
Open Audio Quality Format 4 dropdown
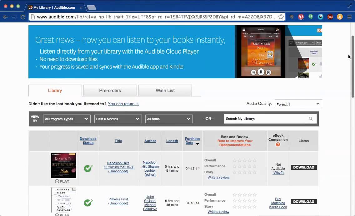pyautogui.click(x=298, y=104)
